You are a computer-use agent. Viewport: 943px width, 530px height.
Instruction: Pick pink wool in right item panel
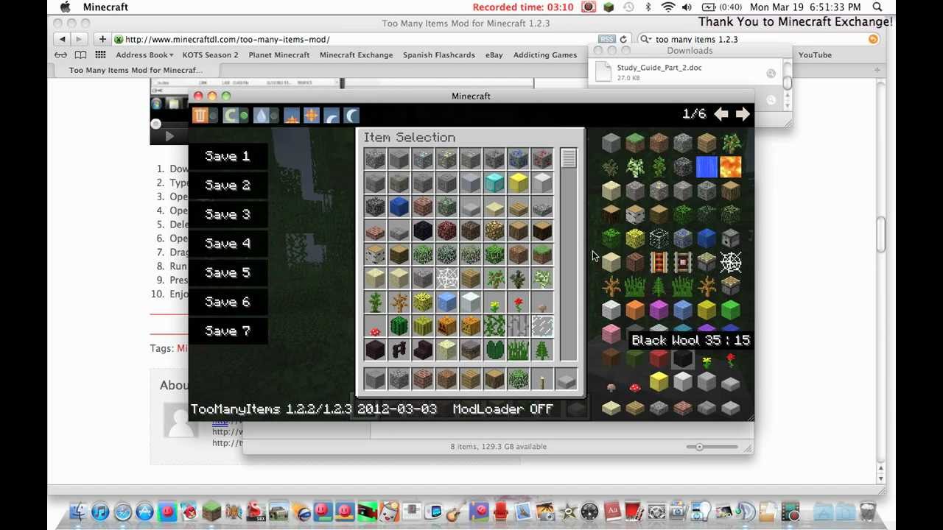pyautogui.click(x=611, y=333)
